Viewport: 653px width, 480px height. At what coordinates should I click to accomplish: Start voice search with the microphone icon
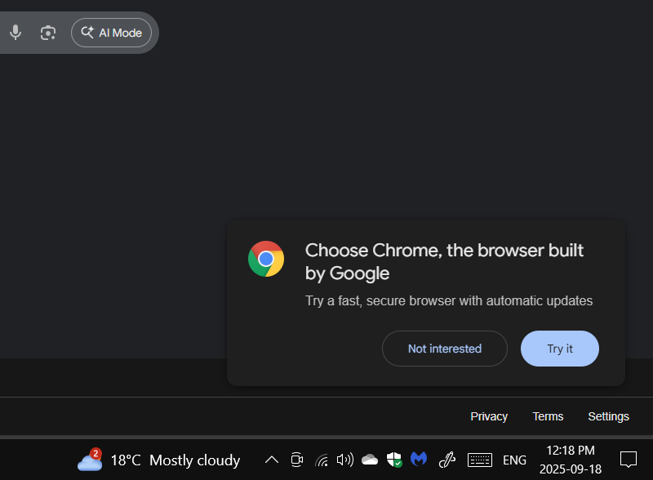[x=16, y=33]
